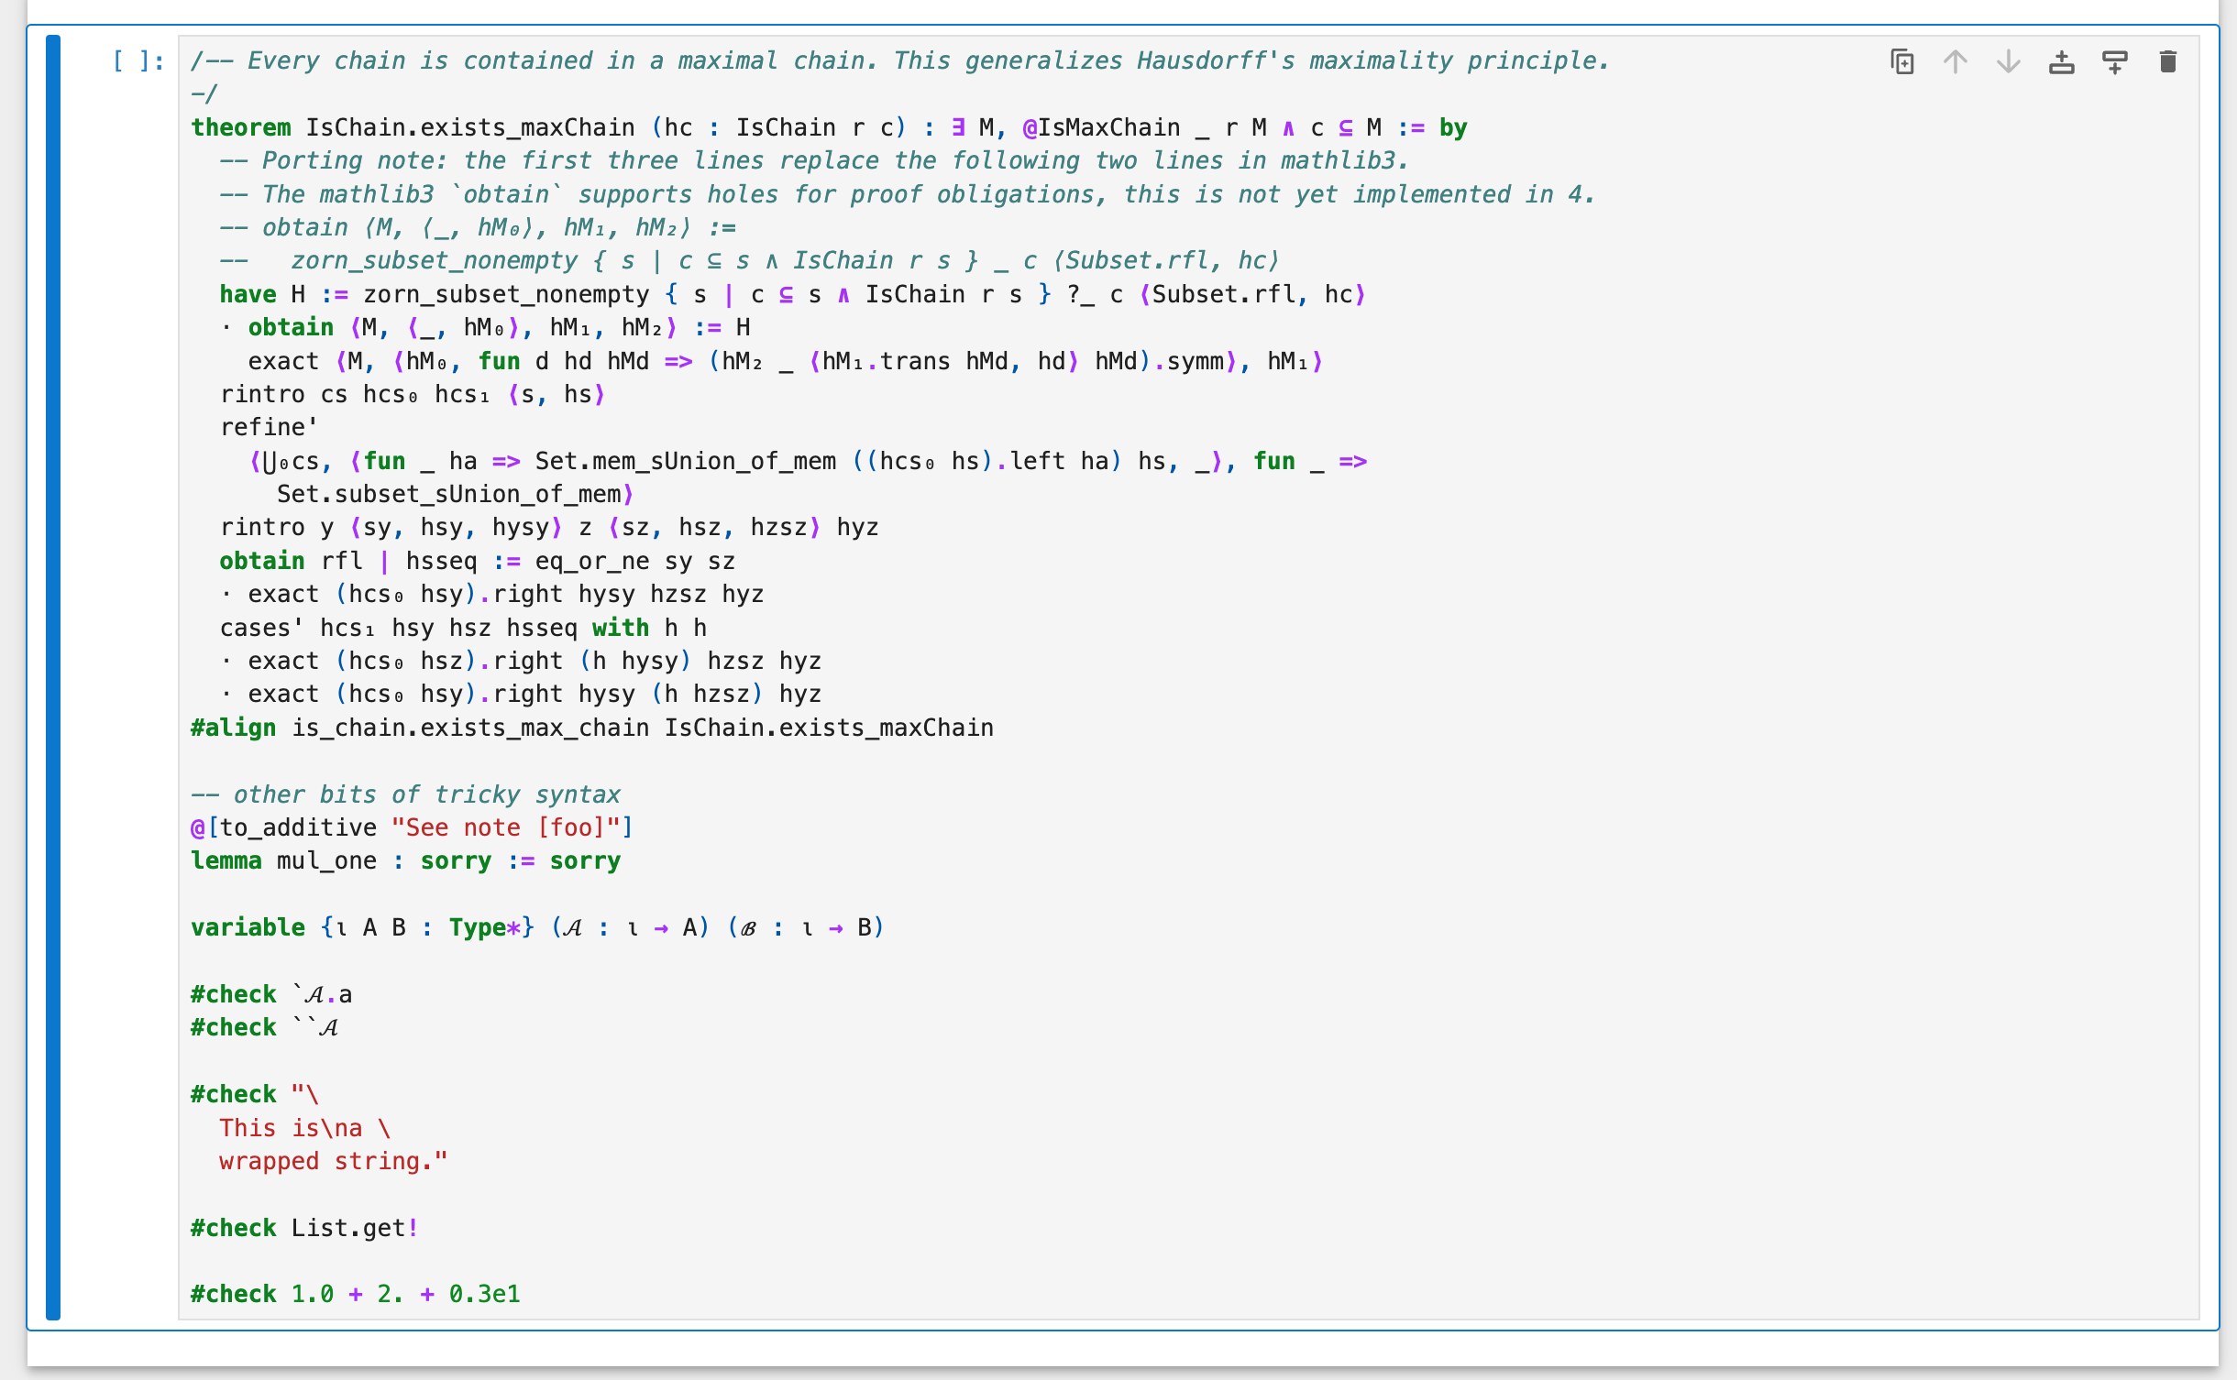Click 'Set.mem_sUnion_of_mem' in the refine' block
This screenshot has width=2237, height=1380.
pyautogui.click(x=686, y=461)
